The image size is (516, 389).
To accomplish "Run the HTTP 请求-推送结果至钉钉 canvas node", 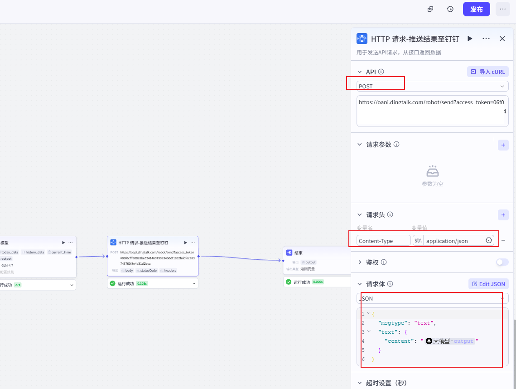I will [x=186, y=243].
